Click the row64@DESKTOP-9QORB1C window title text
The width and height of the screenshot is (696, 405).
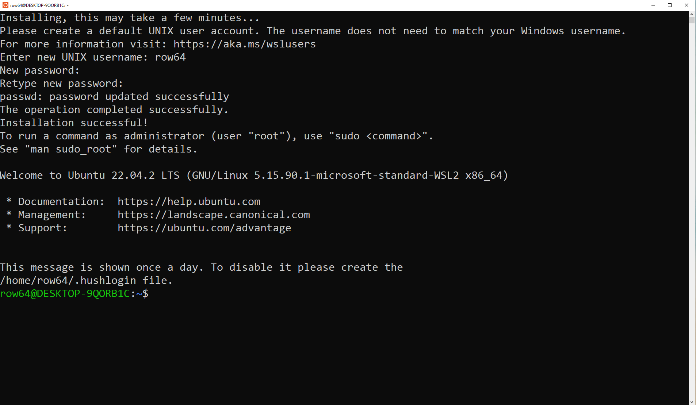tap(38, 5)
